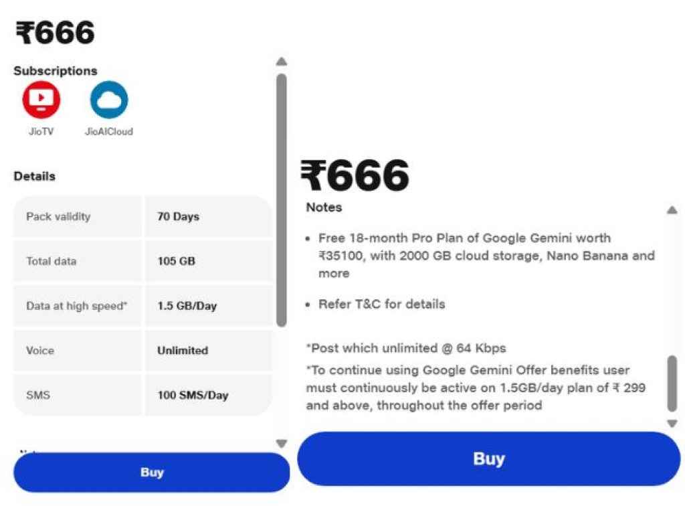
Task: Open the Refer T&C for details link
Action: [380, 304]
